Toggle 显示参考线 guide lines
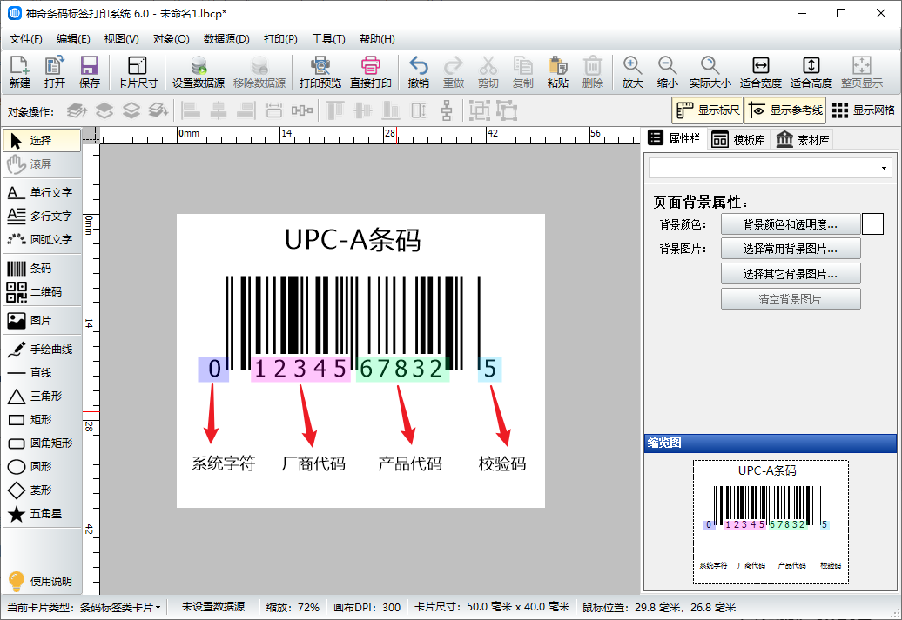 [785, 110]
